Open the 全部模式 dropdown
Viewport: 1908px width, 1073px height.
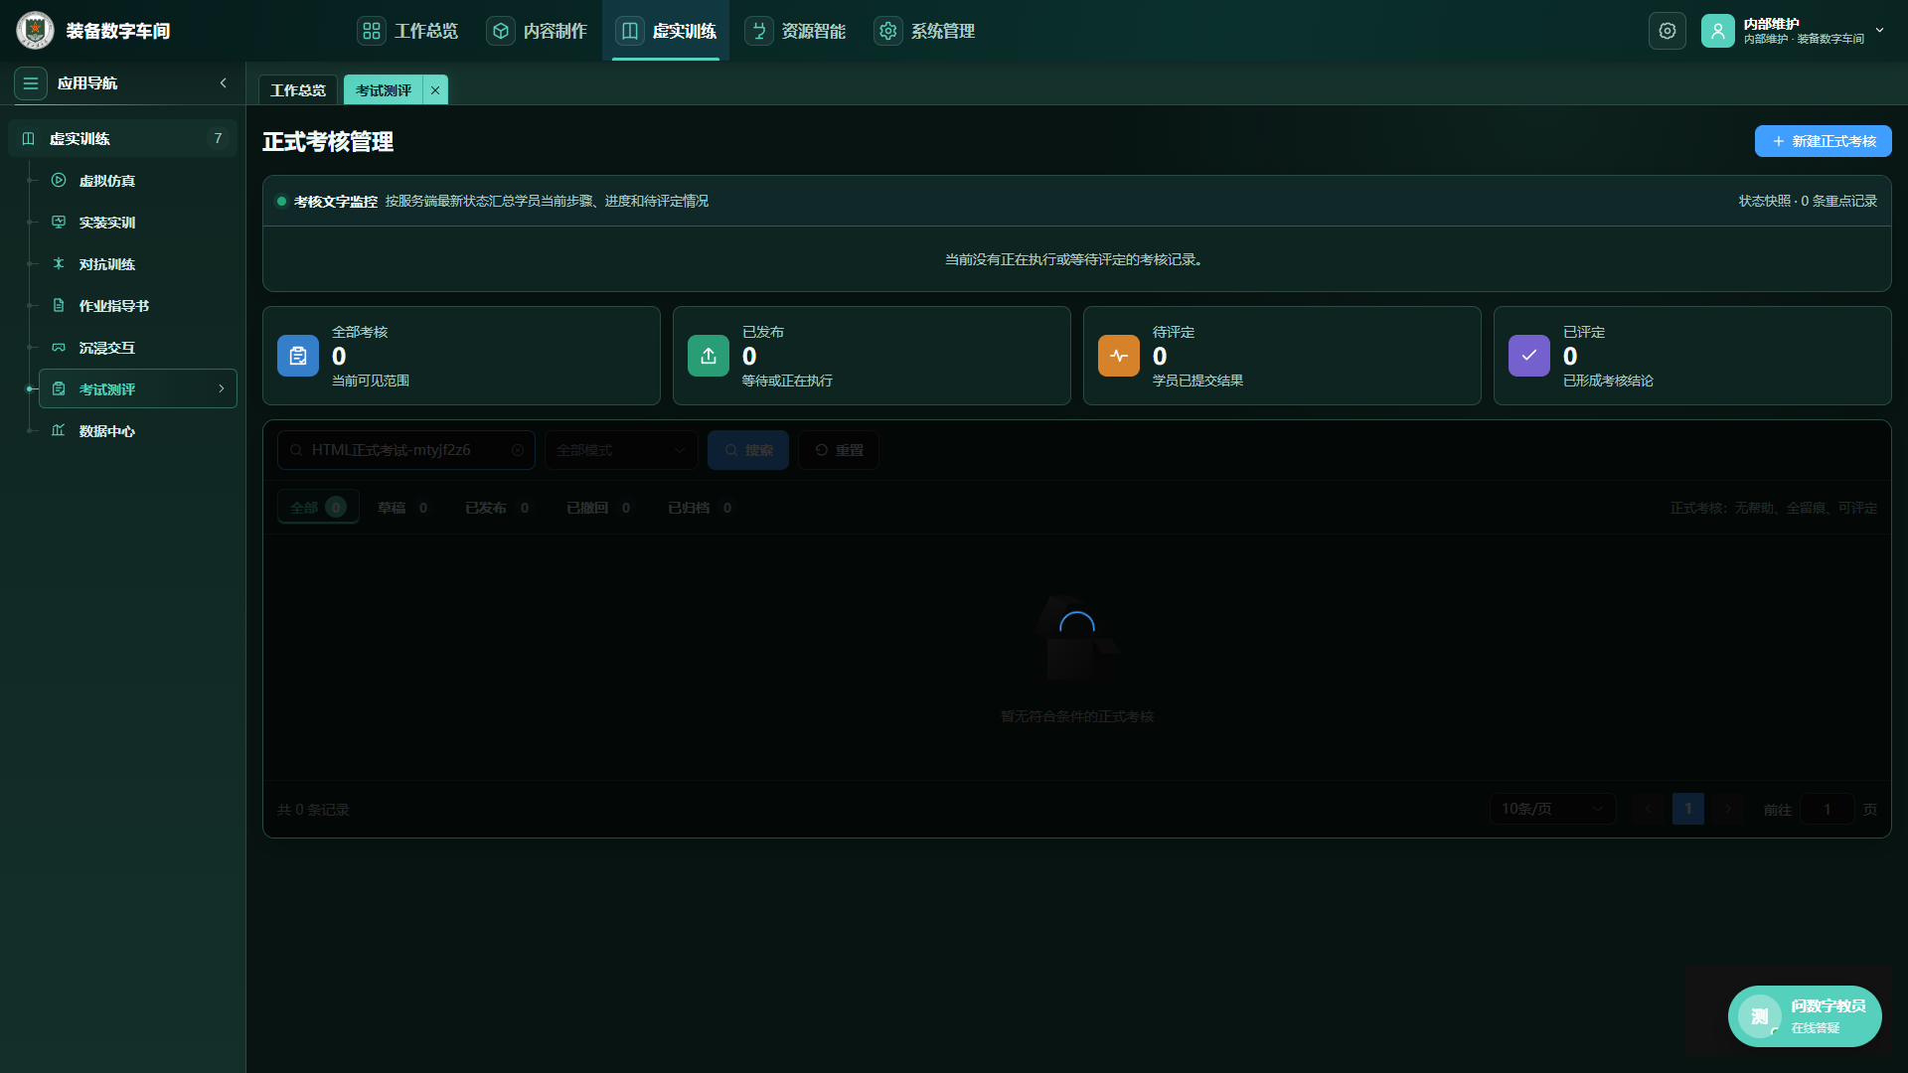[x=621, y=450]
